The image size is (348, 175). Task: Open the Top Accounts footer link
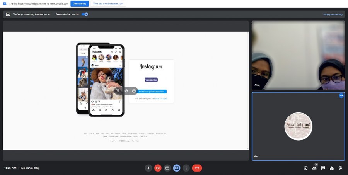(x=133, y=134)
